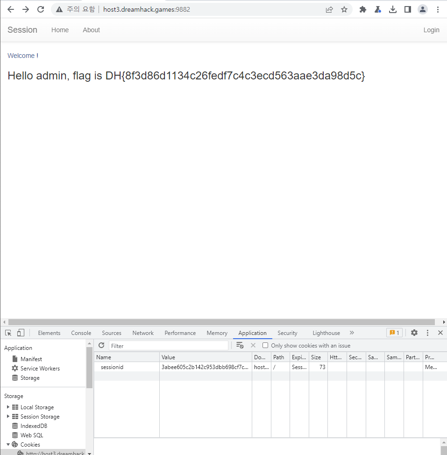This screenshot has height=455, width=447.
Task: Click the cookie Filter input field
Action: 169,346
